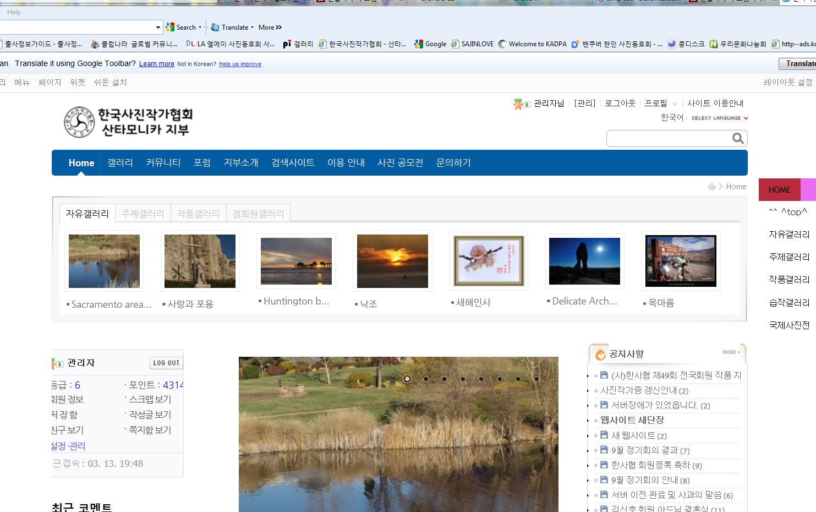Click the 국제사진전 sidebar link
The width and height of the screenshot is (816, 512).
coord(789,325)
